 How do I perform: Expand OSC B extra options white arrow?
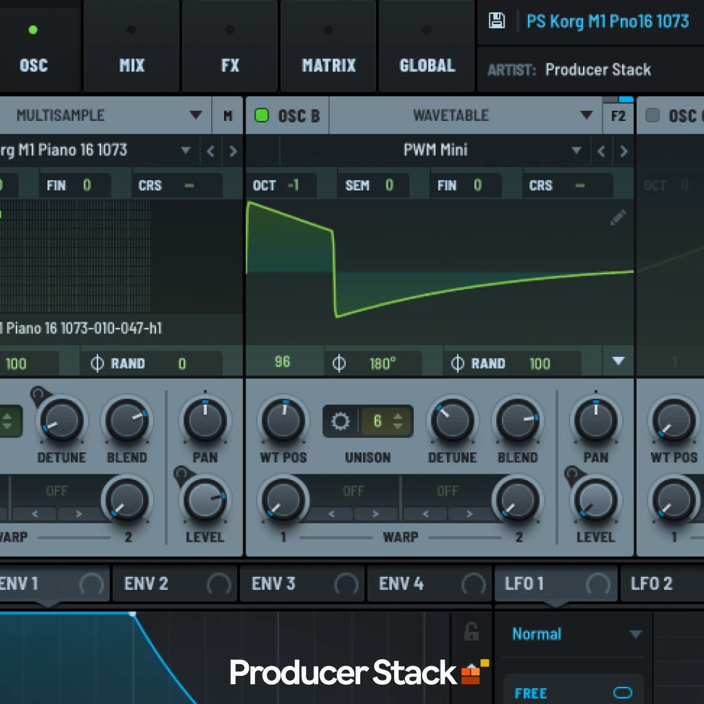tap(618, 360)
